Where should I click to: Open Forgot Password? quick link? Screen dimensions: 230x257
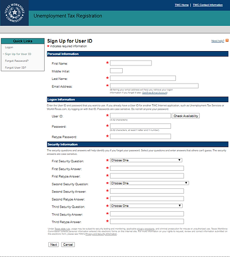point(16,61)
